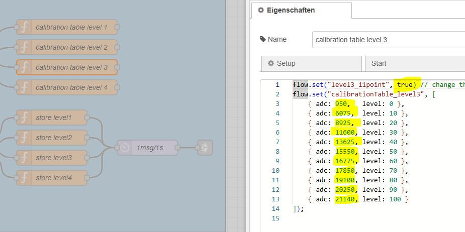Click function icon of calibration table level 1

(x=24, y=27)
